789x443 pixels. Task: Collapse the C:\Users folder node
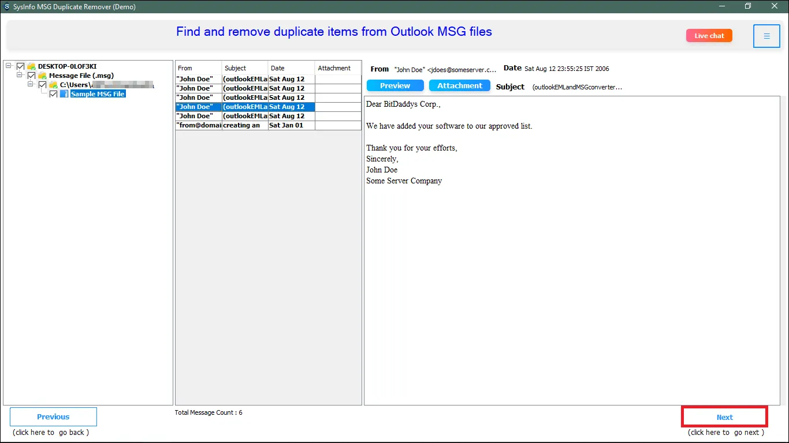(x=31, y=85)
